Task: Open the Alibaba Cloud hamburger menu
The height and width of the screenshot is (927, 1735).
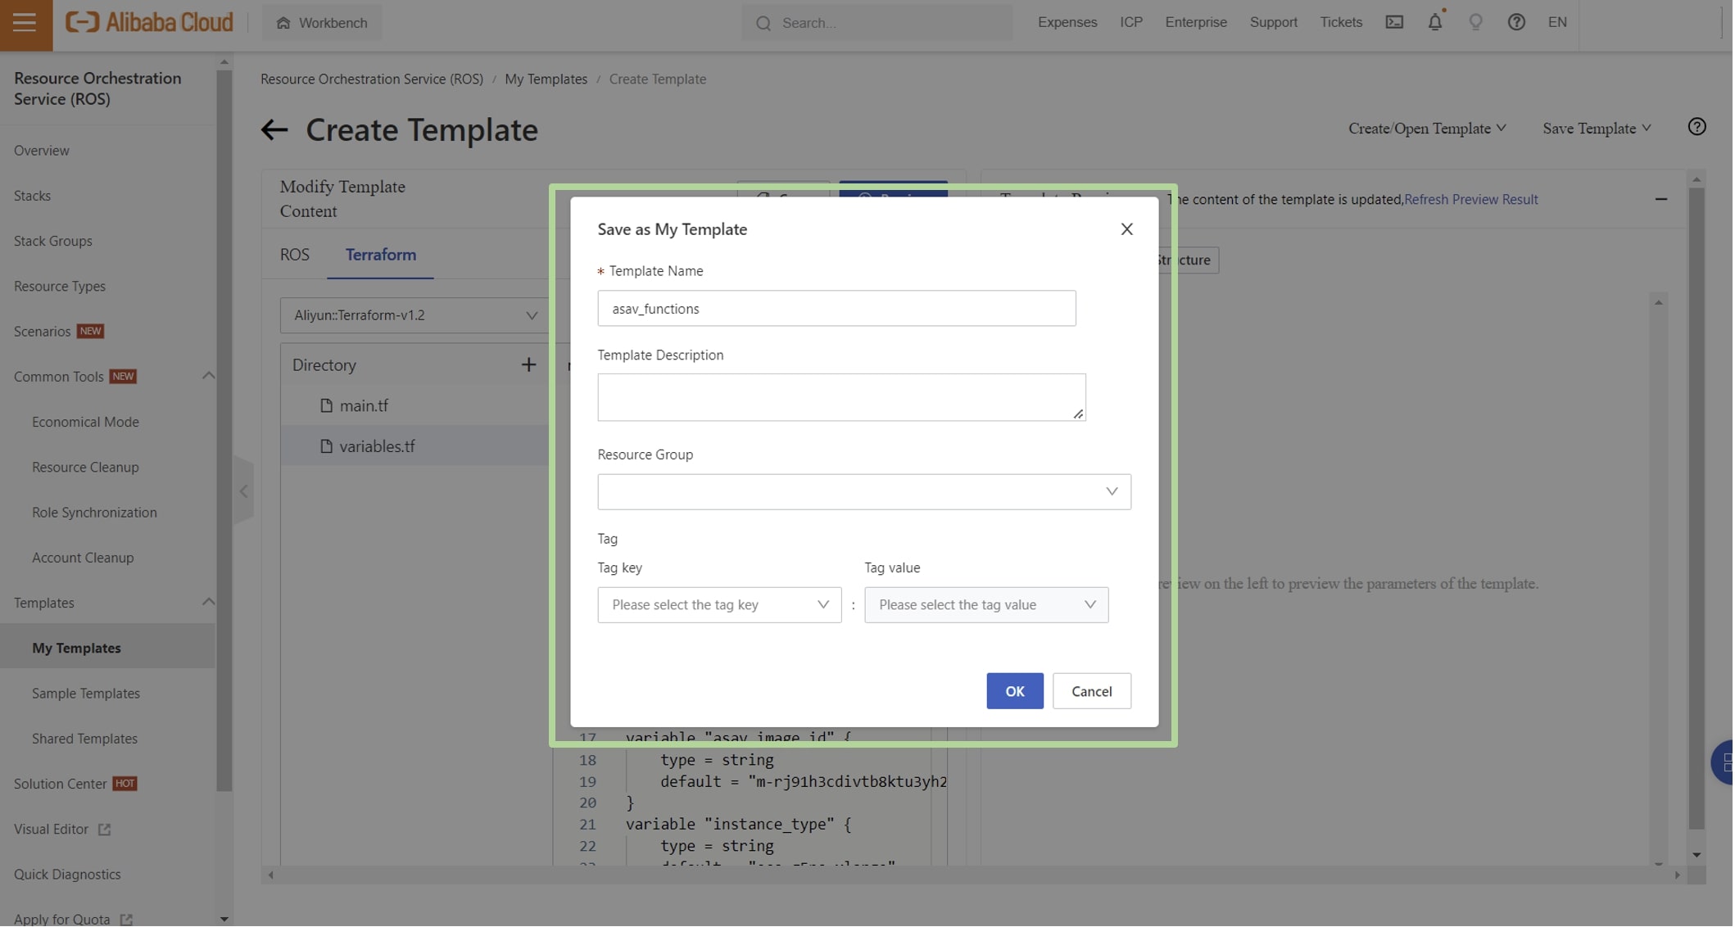Action: tap(25, 23)
